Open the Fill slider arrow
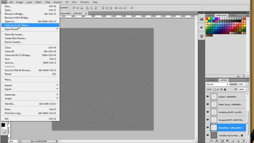Viewport: 254px width, 143px height. pyautogui.click(x=247, y=89)
